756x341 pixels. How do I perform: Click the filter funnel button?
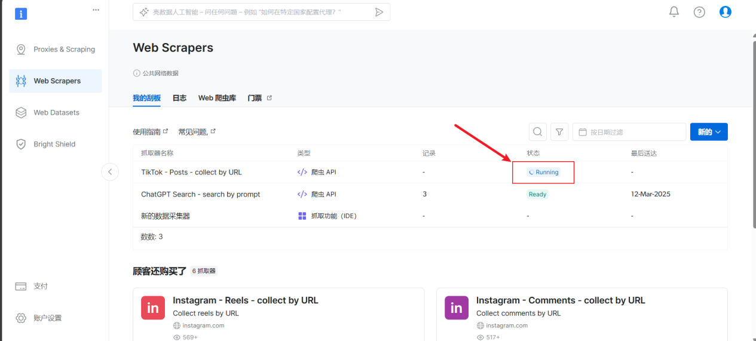tap(559, 132)
